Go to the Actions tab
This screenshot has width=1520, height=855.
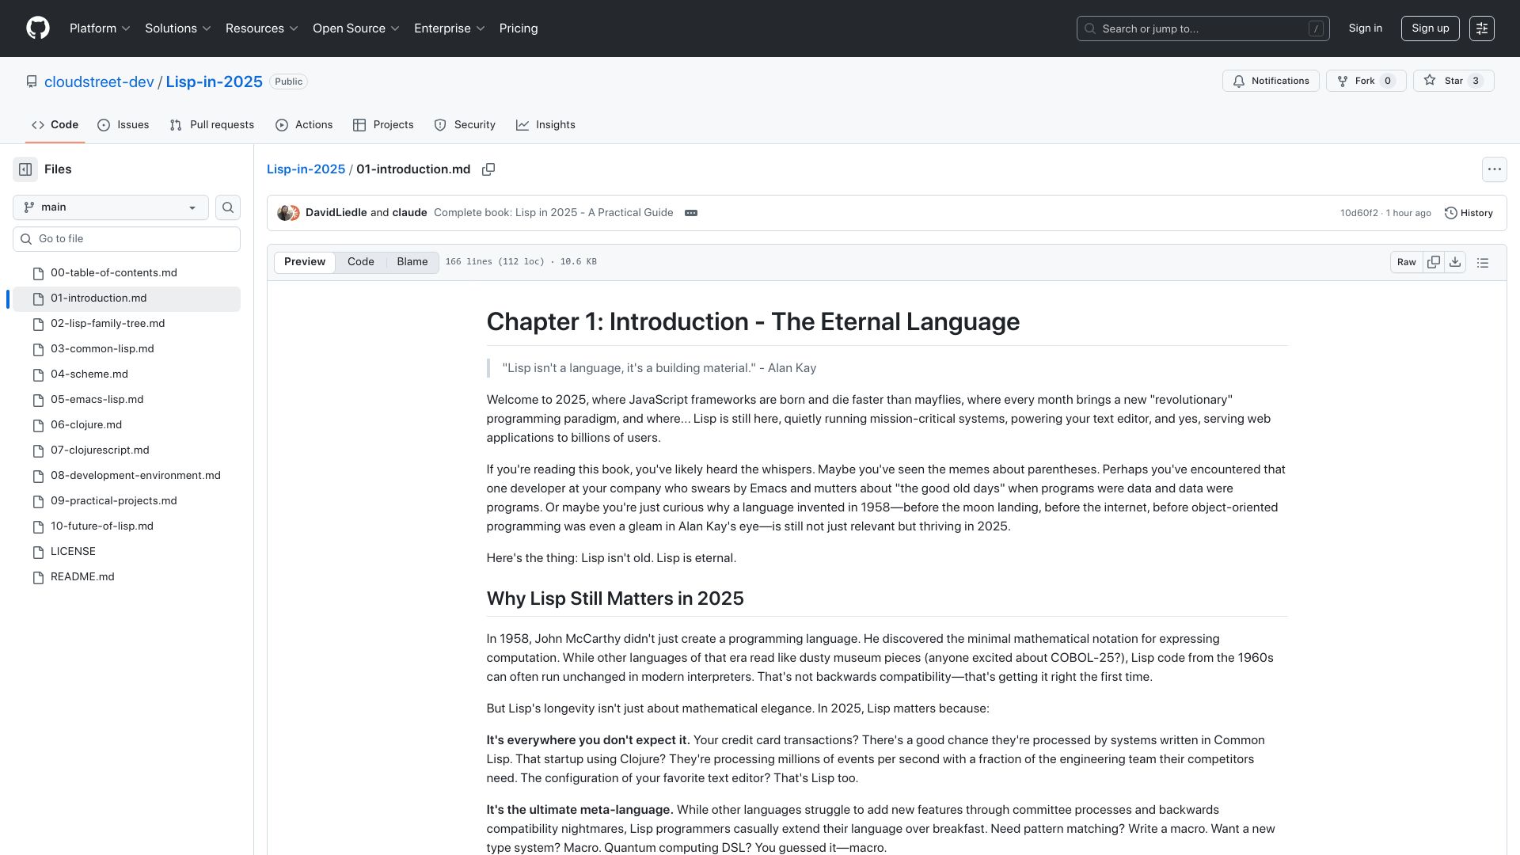point(304,125)
